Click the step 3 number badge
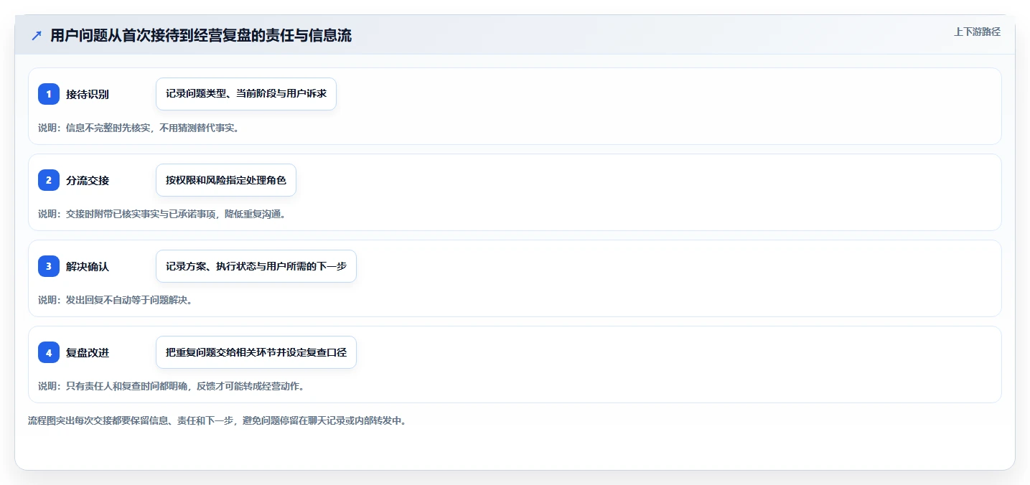 point(49,266)
